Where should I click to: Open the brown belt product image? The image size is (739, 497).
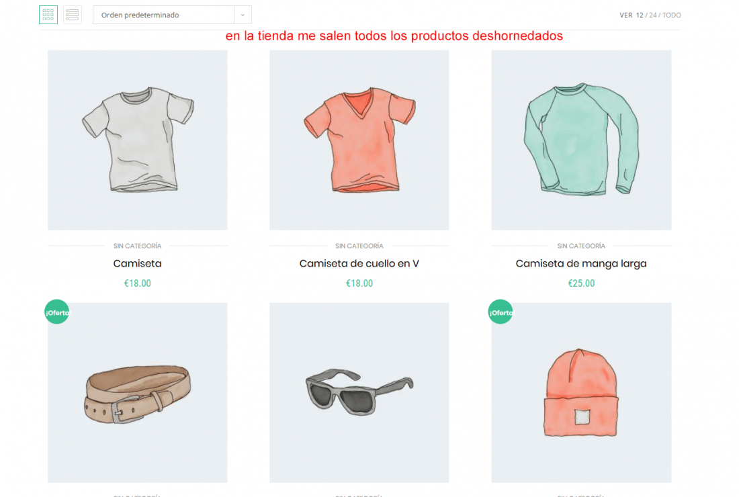pyautogui.click(x=138, y=392)
